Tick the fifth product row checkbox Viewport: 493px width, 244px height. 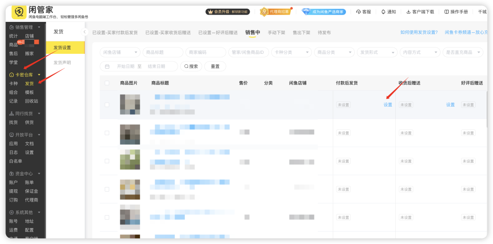(107, 217)
